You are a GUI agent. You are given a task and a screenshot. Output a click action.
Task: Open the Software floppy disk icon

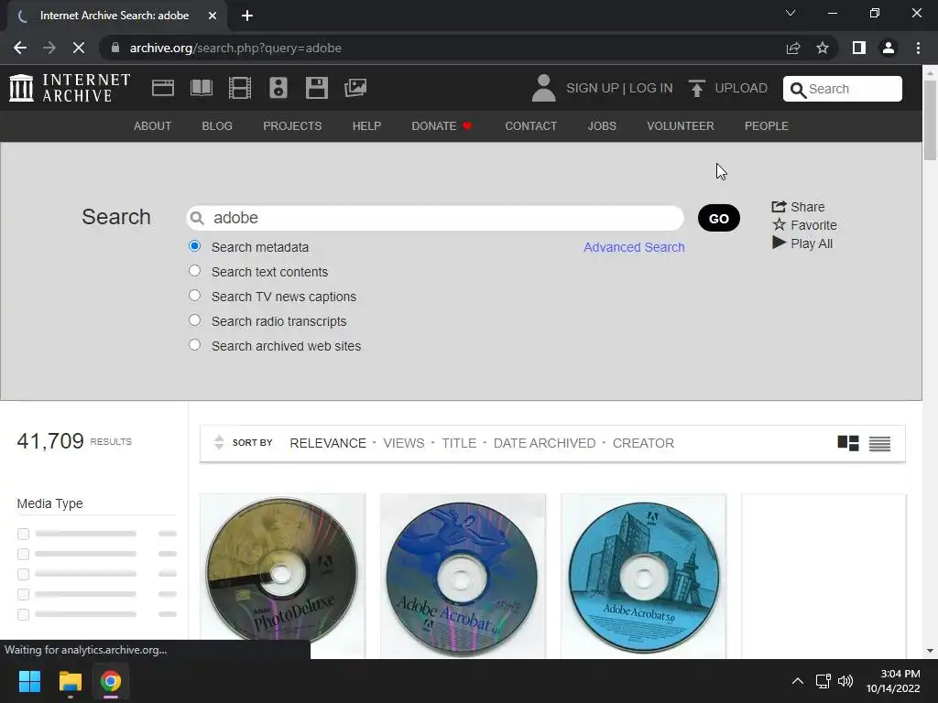[x=316, y=88]
